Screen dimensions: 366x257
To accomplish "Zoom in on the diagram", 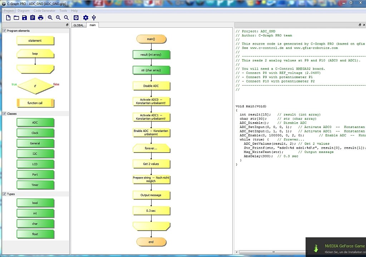I will point(50,18).
